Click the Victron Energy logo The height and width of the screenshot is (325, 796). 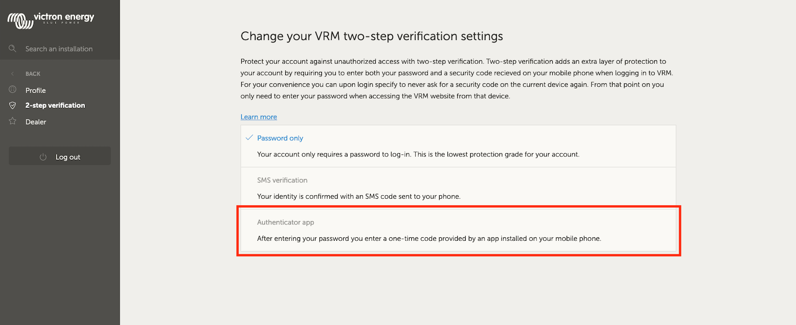coord(50,20)
